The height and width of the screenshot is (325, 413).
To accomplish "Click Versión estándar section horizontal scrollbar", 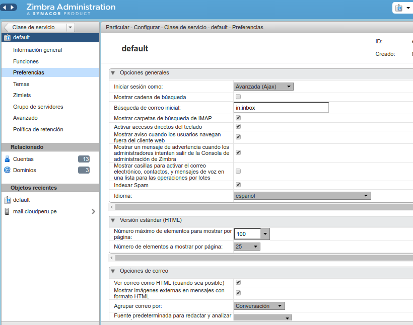I will [264, 258].
